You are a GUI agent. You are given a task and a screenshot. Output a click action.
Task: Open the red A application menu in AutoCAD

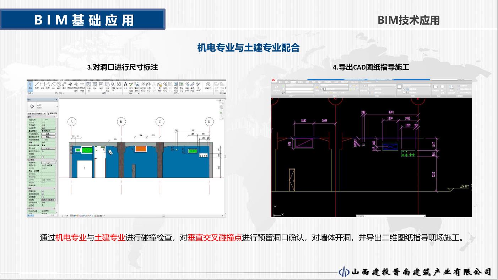tap(274, 81)
